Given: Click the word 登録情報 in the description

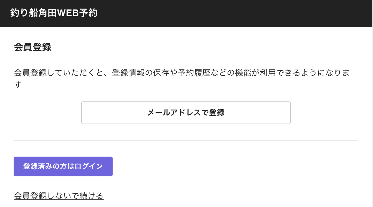Looking at the screenshot, I should 128,73.
